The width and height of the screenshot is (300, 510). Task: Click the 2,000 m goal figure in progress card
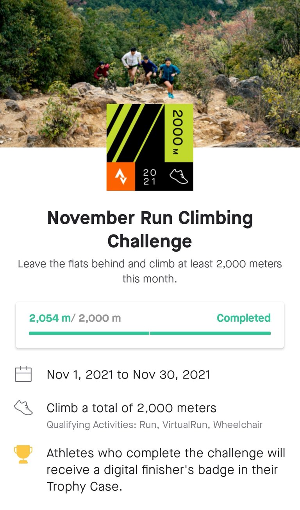click(100, 318)
